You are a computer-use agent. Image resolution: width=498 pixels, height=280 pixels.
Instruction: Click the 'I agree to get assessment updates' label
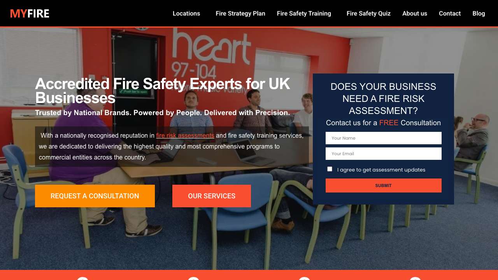[381, 170]
